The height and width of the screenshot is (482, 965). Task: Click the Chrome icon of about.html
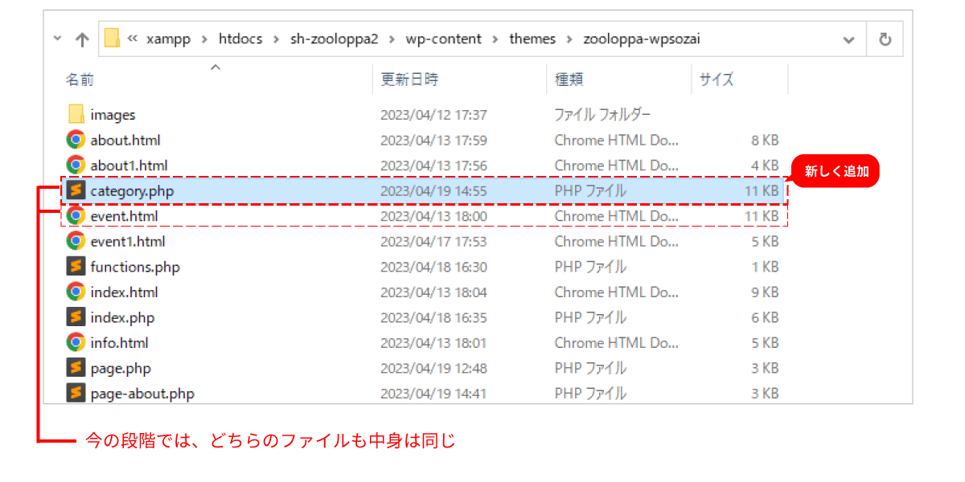point(76,140)
